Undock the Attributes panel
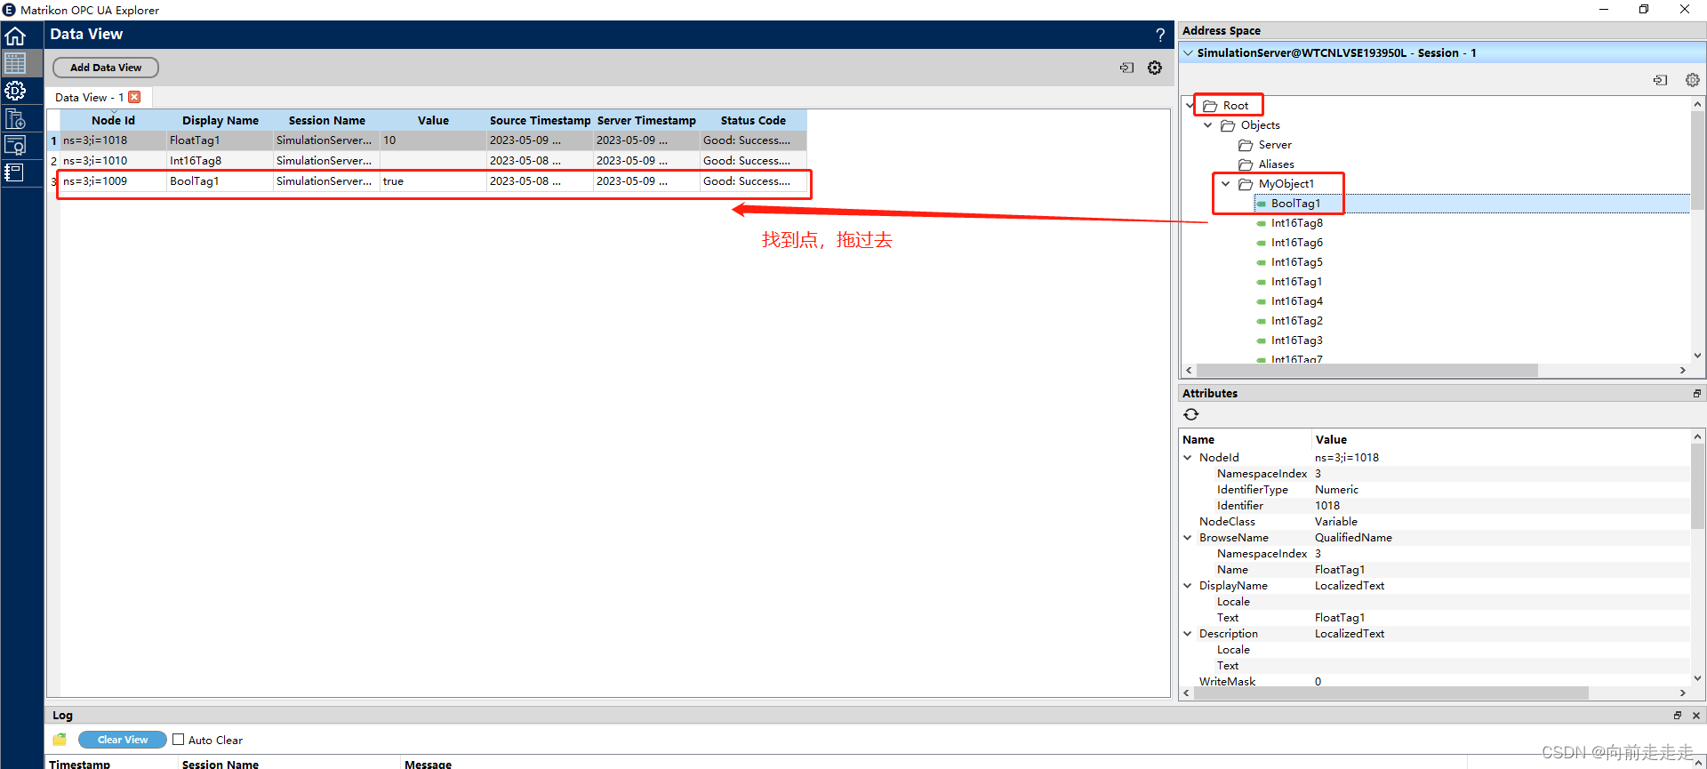1707x769 pixels. pyautogui.click(x=1697, y=393)
